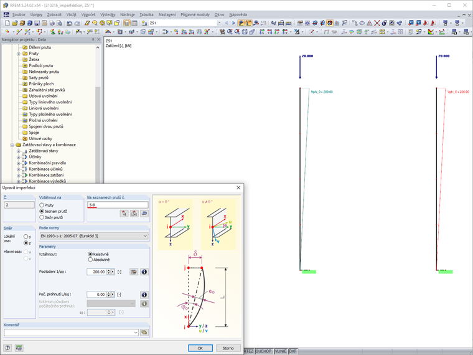This screenshot has height=355, width=473.
Task: Toggle the OUCHOP status bar button
Action: (x=263, y=351)
